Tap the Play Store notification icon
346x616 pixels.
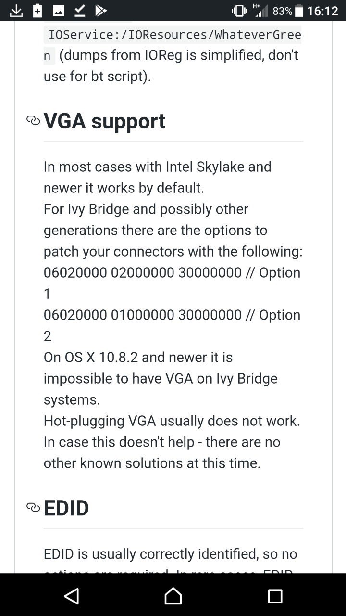100,11
